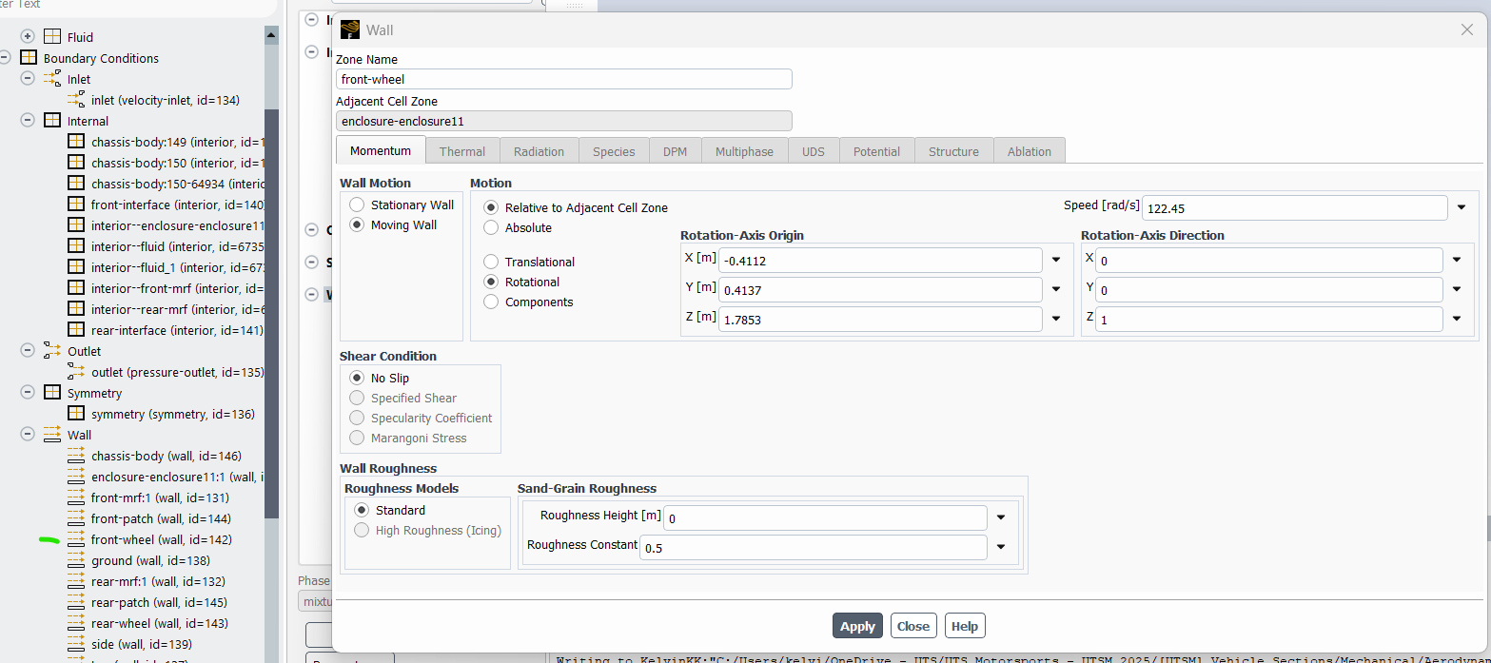Click the Rotation-Axis Origin Z field

point(880,320)
